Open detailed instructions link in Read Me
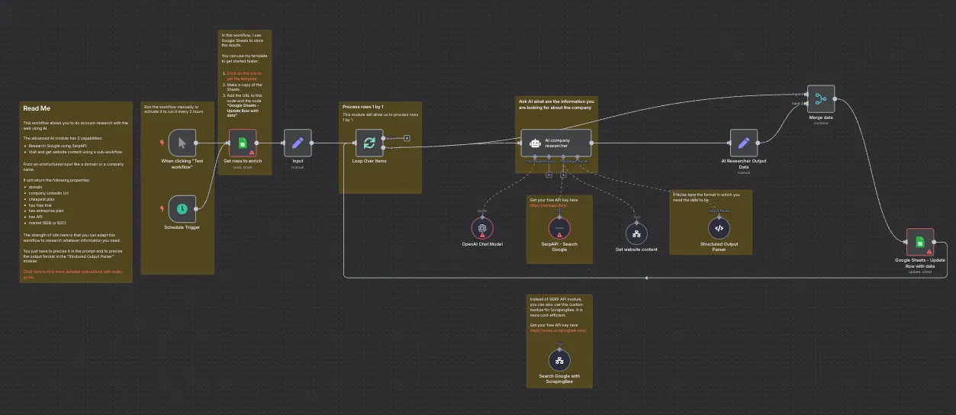The image size is (956, 415). (x=72, y=273)
